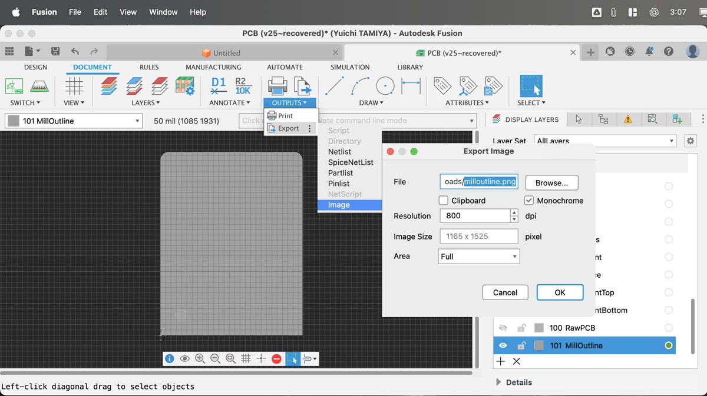Switch to the DESIGN tab
The width and height of the screenshot is (707, 396).
tap(36, 67)
